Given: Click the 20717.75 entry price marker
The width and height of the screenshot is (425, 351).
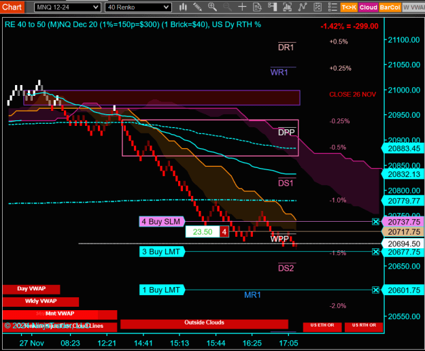Looking at the screenshot, I should [403, 232].
